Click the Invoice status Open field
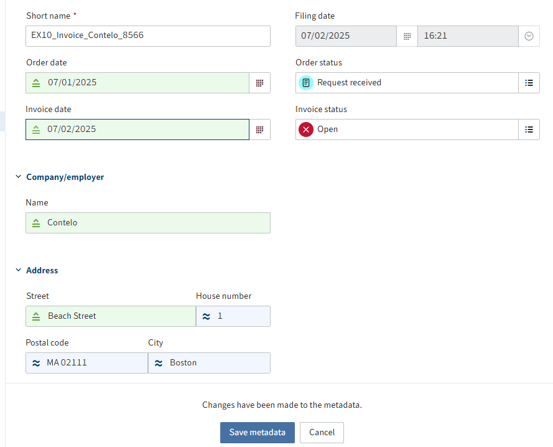553x447 pixels. [407, 129]
